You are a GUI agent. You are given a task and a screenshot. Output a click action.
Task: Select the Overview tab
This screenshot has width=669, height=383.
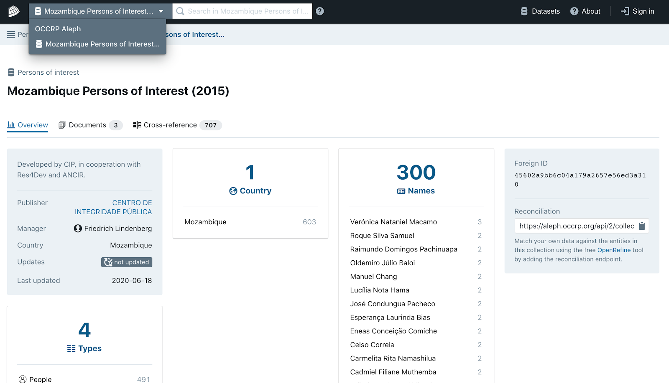tap(28, 125)
